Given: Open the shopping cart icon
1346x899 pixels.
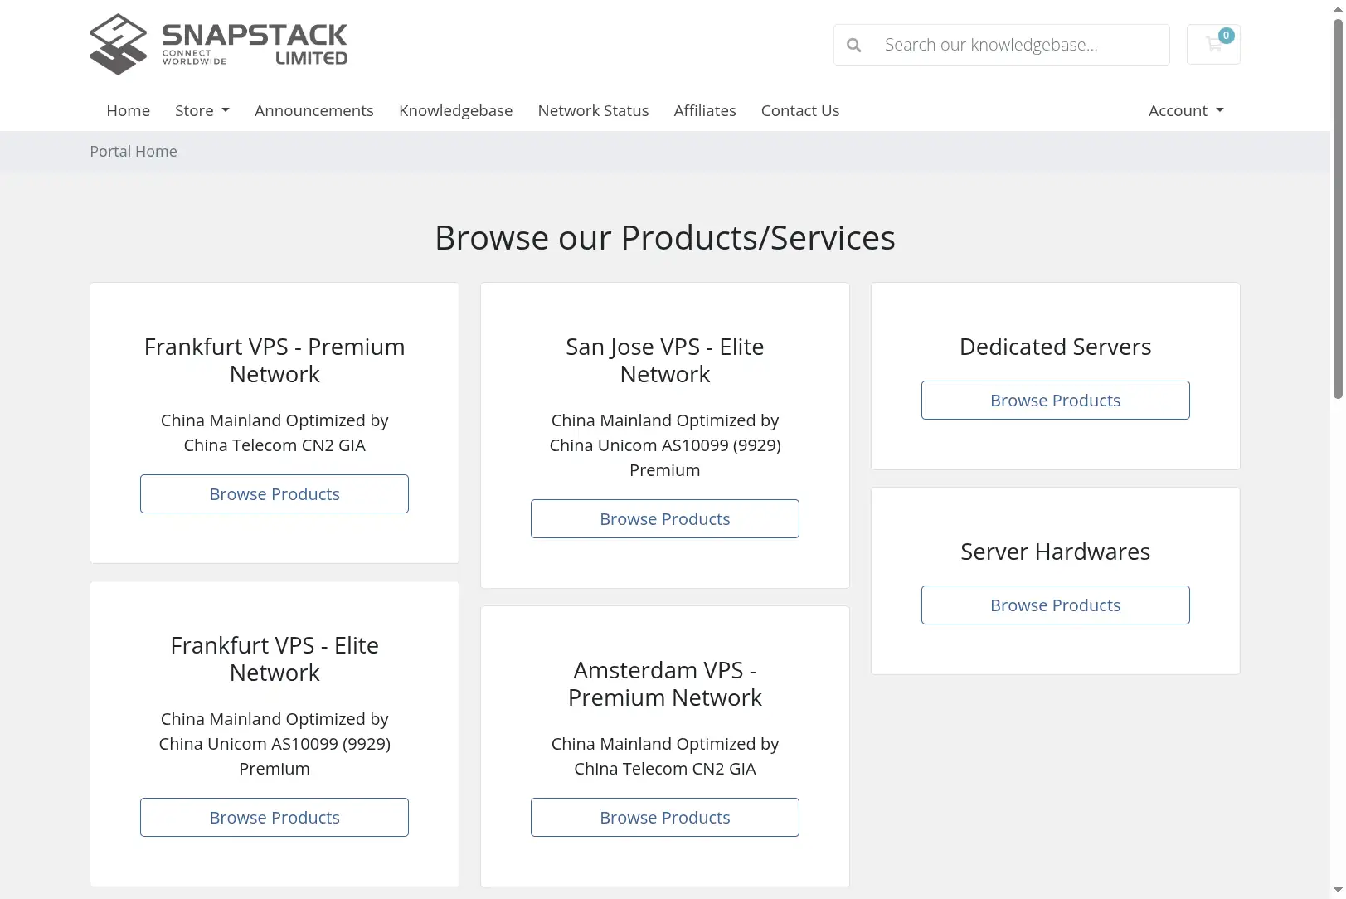Looking at the screenshot, I should click(1213, 45).
